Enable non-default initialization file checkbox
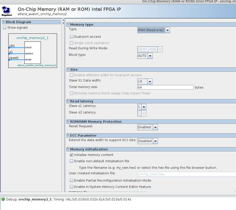This screenshot has height=210, width=236. click(x=72, y=161)
